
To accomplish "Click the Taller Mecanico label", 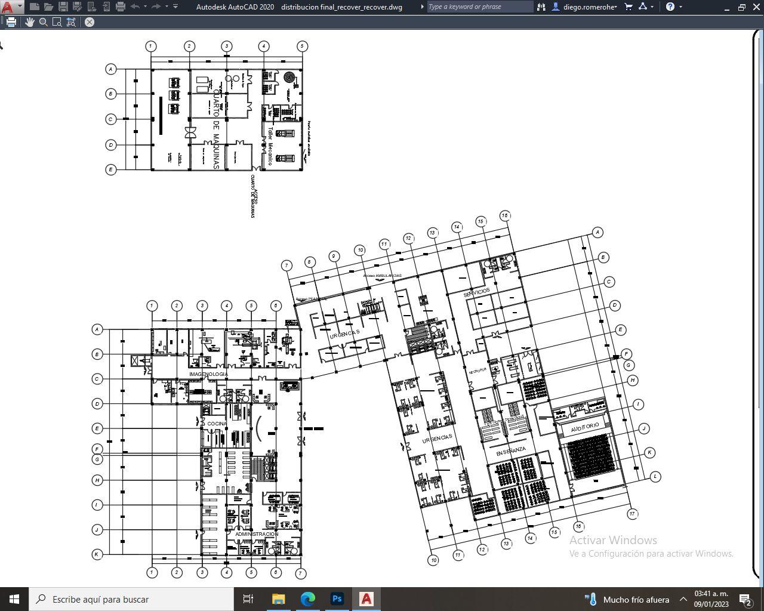I will click(x=270, y=146).
